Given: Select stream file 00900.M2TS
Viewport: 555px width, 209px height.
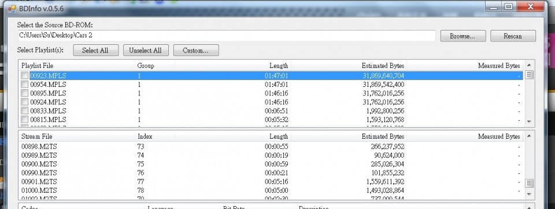Looking at the screenshot, I should [39, 164].
